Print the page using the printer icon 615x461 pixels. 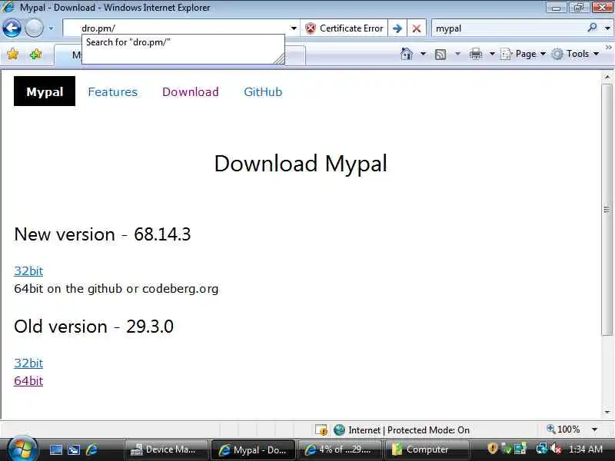click(x=475, y=54)
